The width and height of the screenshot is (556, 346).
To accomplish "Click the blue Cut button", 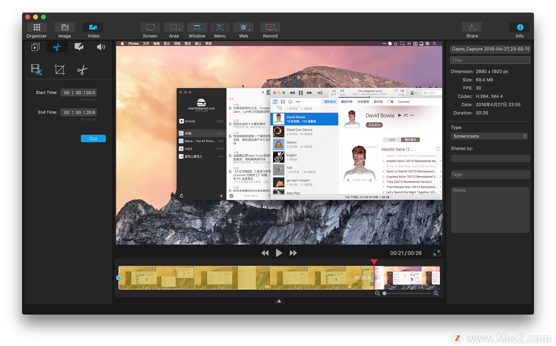I will [93, 139].
